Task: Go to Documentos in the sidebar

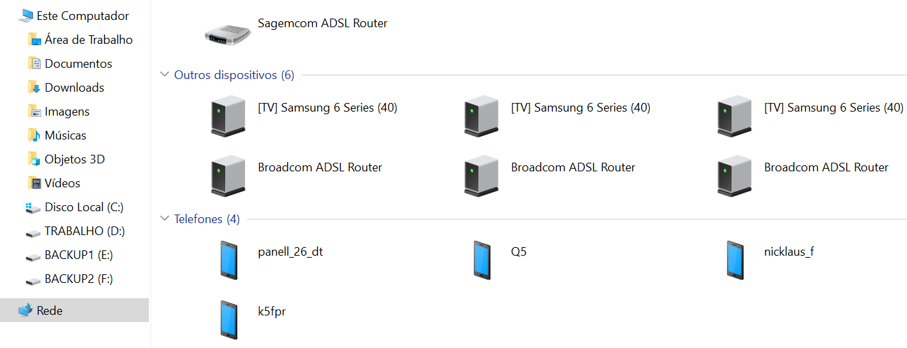Action: pos(78,64)
